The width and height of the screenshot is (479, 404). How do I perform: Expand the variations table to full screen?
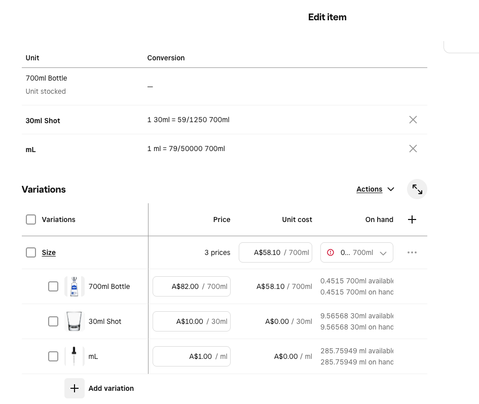(417, 189)
